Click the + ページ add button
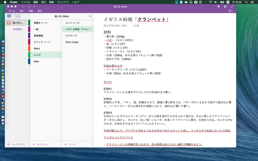Image resolution: width=258 pixels, height=161 pixels. [x=70, y=144]
